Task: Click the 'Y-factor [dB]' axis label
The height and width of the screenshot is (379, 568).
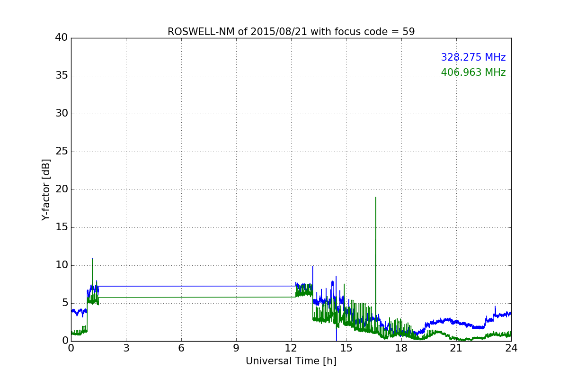Action: pyautogui.click(x=46, y=189)
